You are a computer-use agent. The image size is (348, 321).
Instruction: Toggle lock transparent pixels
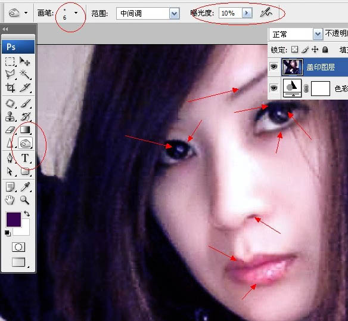coord(294,50)
